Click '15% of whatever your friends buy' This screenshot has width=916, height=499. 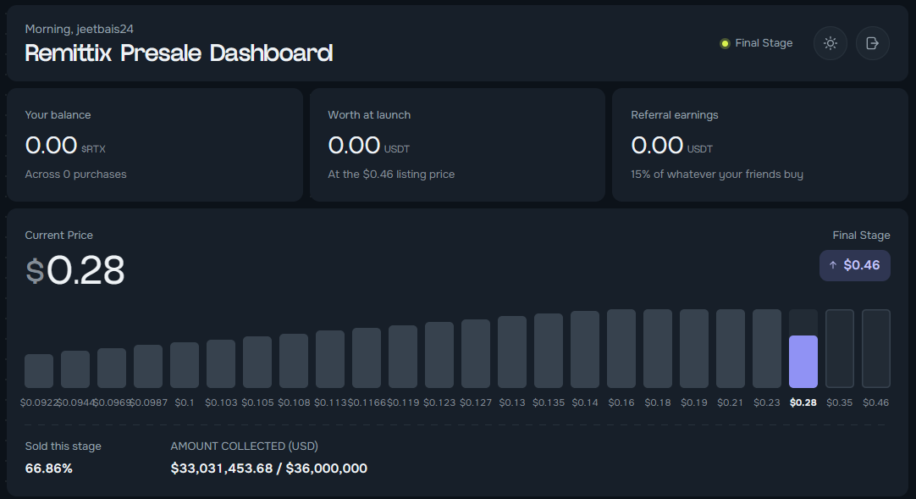click(717, 175)
